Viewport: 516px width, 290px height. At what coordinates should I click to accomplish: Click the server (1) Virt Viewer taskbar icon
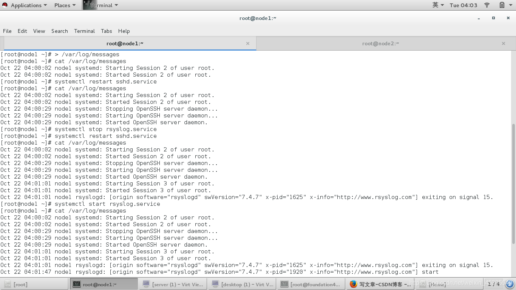tap(146, 284)
